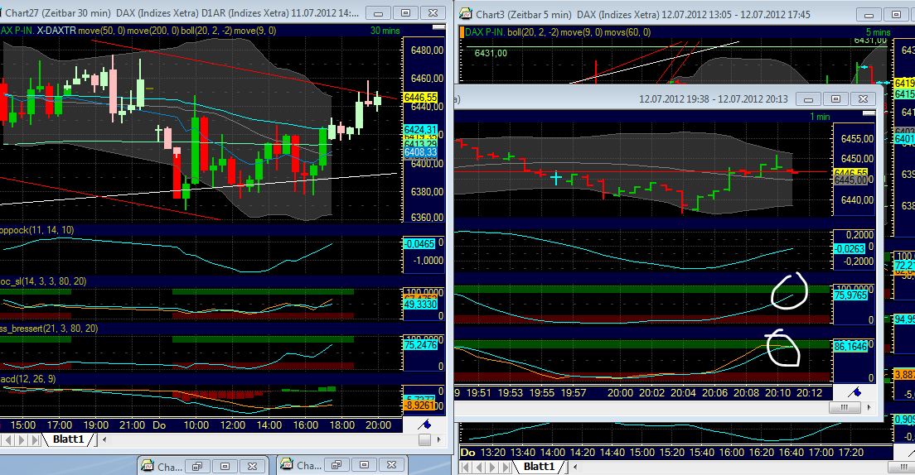This screenshot has height=475, width=915.
Task: Click the orange -8,9261 value
Action: pos(419,405)
